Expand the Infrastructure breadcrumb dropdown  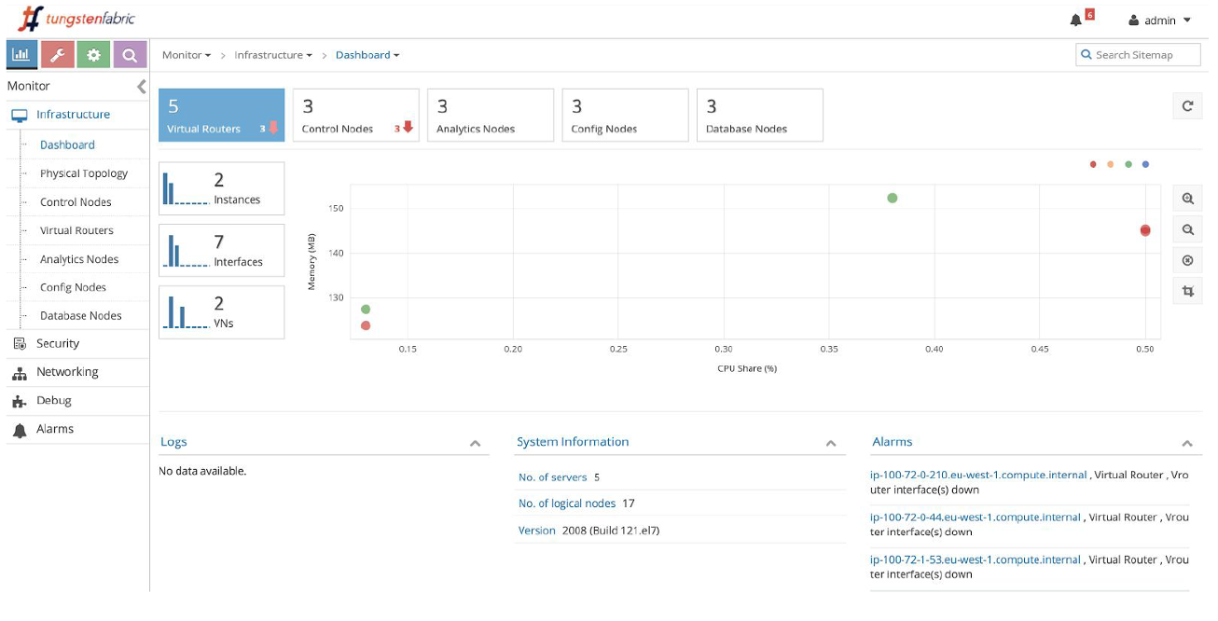coord(273,55)
